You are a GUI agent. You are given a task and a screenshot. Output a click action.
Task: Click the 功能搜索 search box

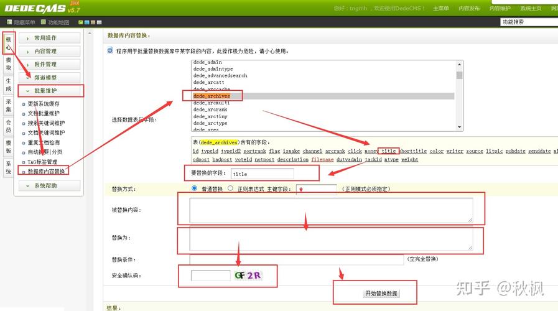(x=529, y=22)
